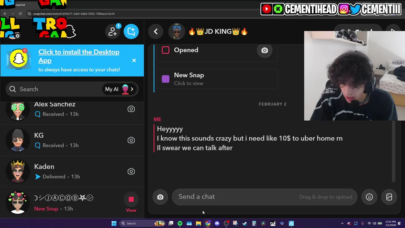
Task: Open Task View from the taskbar
Action: coord(171,223)
